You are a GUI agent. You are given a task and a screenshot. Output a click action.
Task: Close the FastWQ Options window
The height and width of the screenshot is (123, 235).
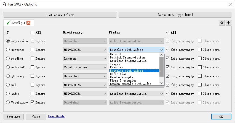pyautogui.click(x=231, y=4)
